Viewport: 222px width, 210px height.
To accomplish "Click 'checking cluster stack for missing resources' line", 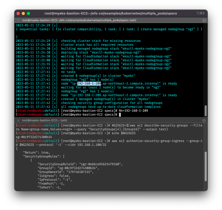I will point(78,41).
